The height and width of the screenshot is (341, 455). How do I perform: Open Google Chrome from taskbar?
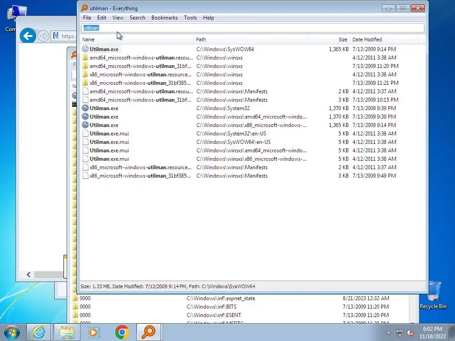(x=122, y=332)
